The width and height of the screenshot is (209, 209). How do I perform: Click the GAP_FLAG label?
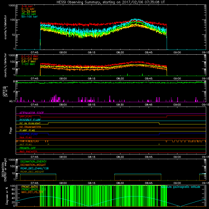(x=26, y=116)
